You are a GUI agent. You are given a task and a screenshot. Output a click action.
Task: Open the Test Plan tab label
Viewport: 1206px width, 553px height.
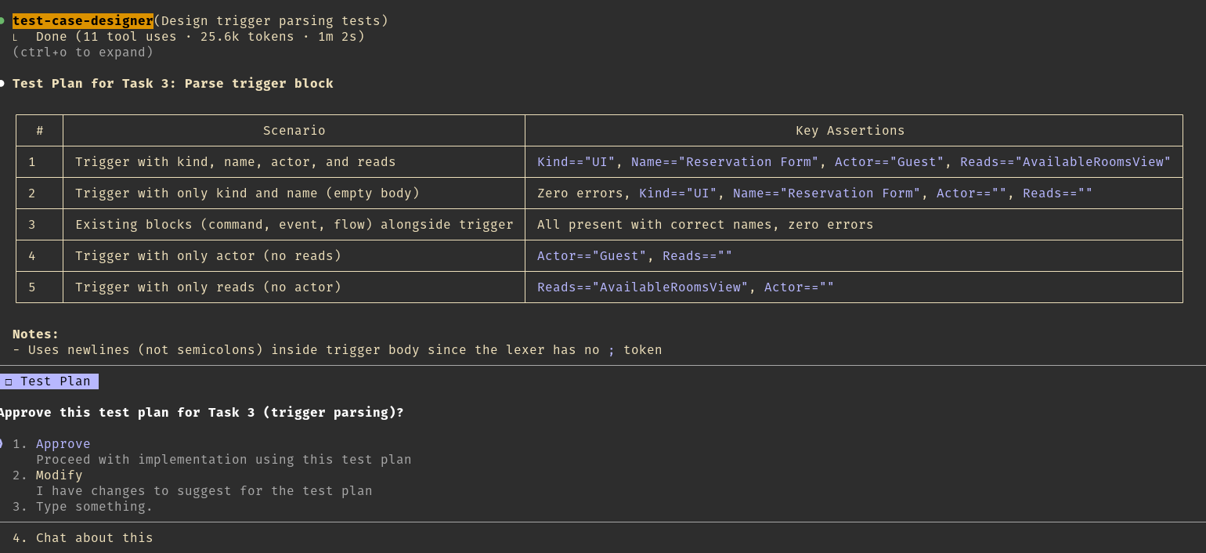55,381
